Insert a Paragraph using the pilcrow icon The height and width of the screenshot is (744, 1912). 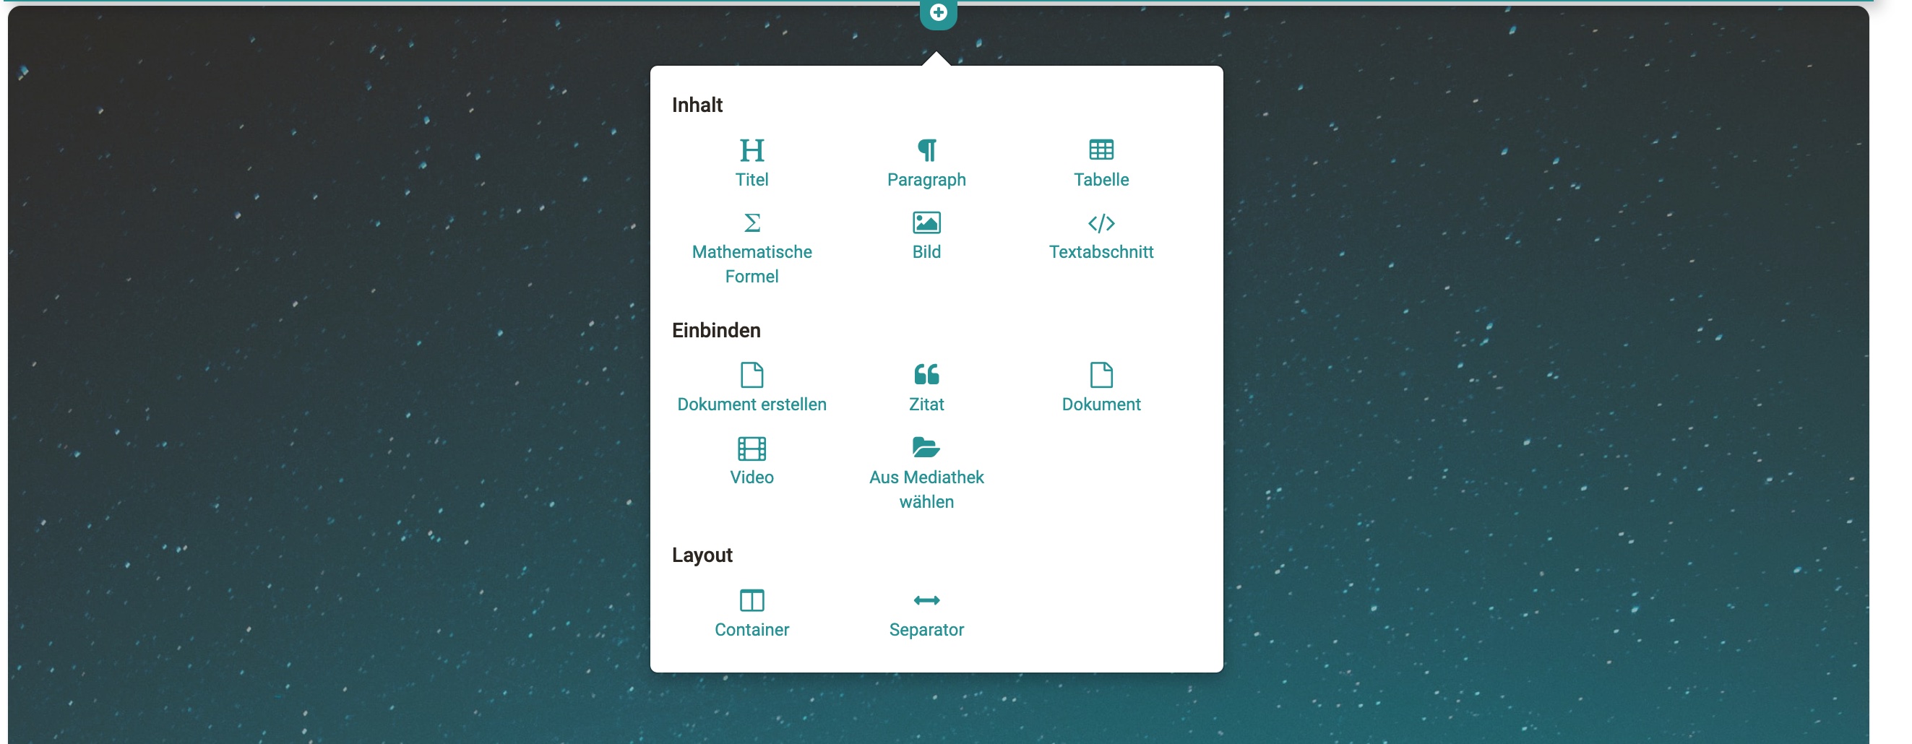pyautogui.click(x=926, y=150)
